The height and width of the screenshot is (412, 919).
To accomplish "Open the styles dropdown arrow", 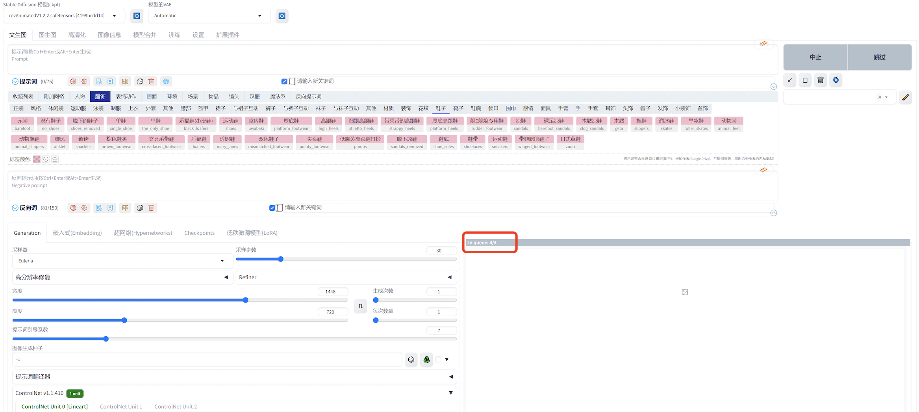I will (x=886, y=97).
